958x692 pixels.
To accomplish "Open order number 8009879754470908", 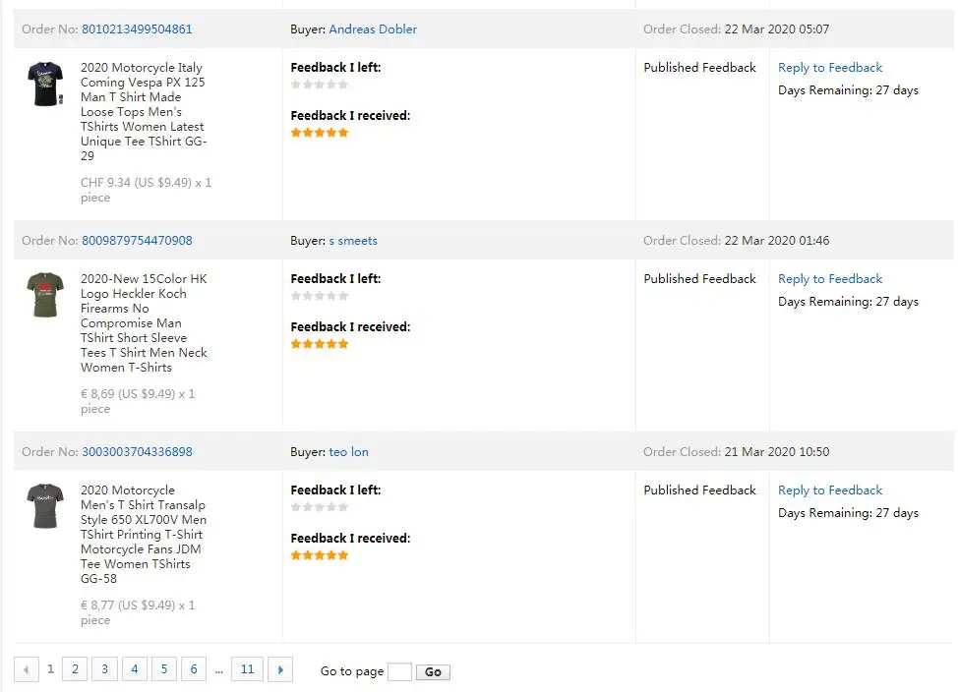I will pyautogui.click(x=137, y=241).
